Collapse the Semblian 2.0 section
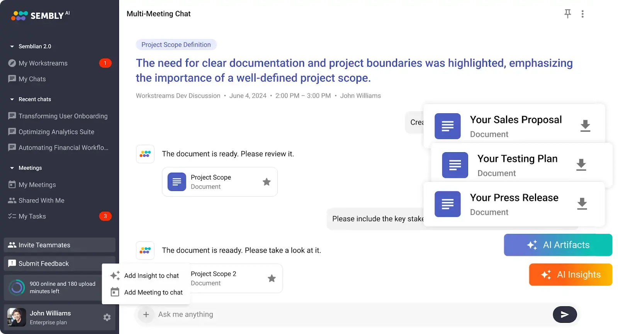Viewport: 618px width, 334px height. [12, 46]
